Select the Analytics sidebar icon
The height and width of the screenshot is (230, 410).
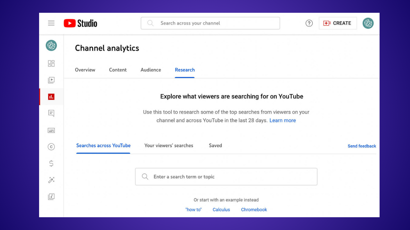tap(51, 96)
